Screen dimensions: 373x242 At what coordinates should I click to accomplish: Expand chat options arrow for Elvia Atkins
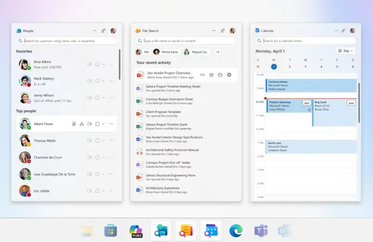coord(103,64)
